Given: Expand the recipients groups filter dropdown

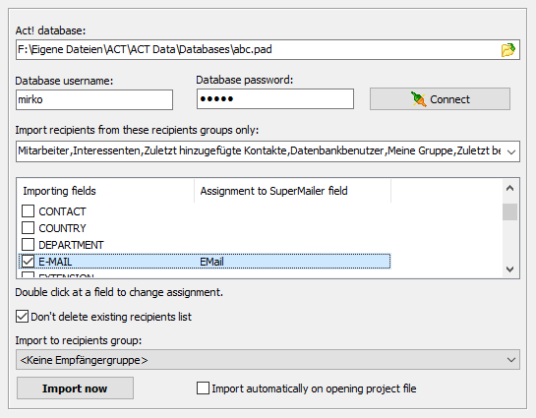Looking at the screenshot, I should point(511,151).
